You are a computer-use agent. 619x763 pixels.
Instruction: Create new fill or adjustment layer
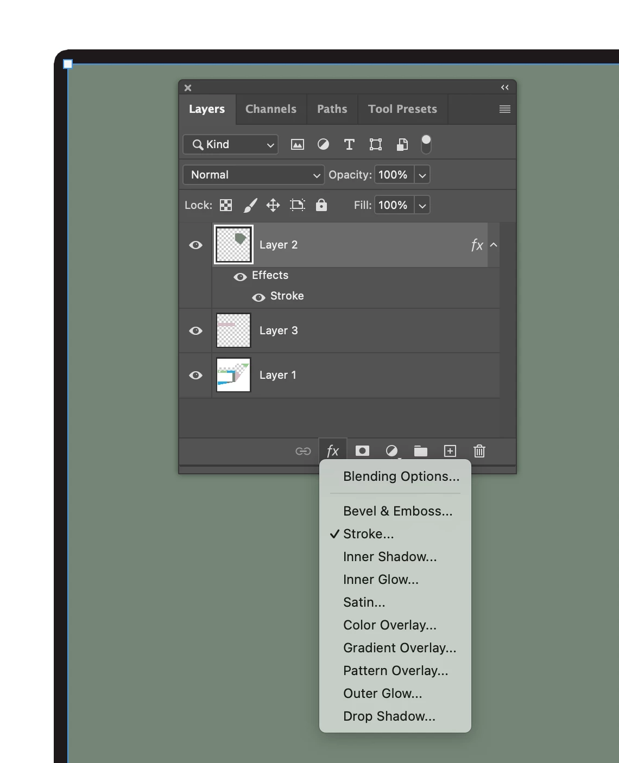click(x=391, y=451)
